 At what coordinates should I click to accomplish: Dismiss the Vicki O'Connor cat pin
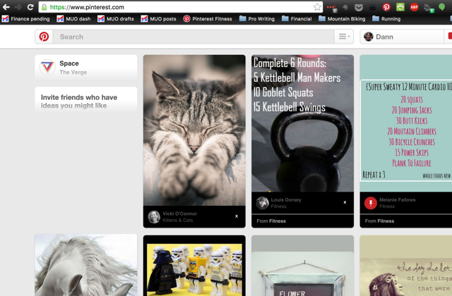[237, 216]
